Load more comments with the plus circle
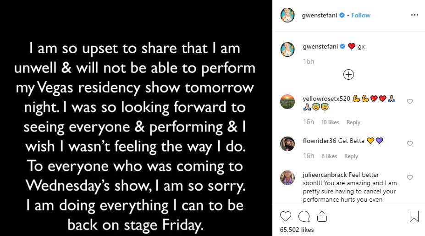 [348, 74]
